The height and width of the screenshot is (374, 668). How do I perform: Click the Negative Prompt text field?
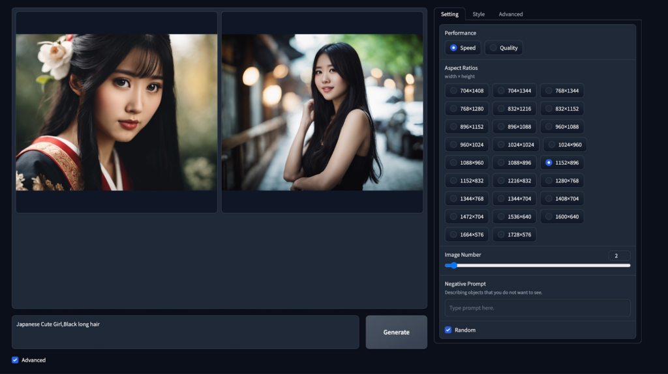click(538, 308)
